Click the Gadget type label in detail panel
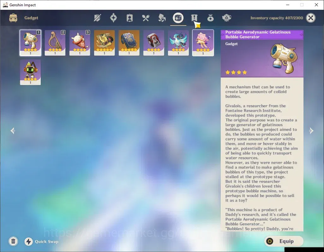Image resolution: width=324 pixels, height=252 pixels. (x=231, y=44)
